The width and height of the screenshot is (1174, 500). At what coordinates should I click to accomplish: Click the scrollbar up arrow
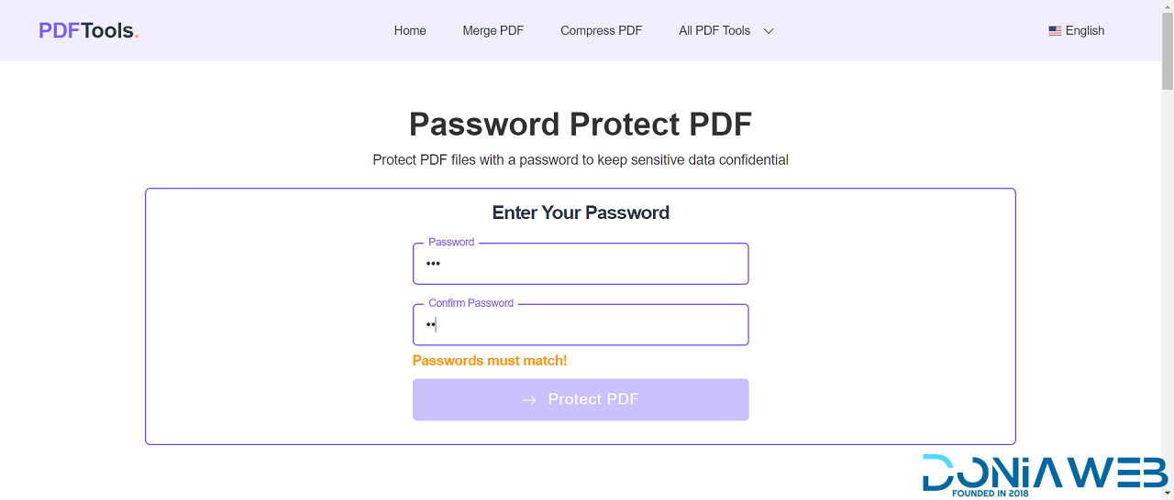[1167, 6]
